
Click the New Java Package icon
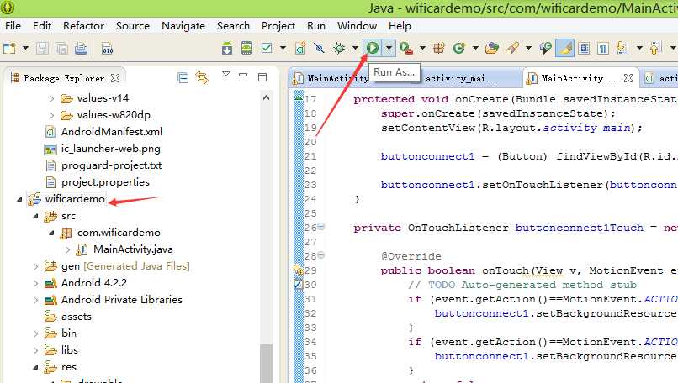click(x=439, y=48)
